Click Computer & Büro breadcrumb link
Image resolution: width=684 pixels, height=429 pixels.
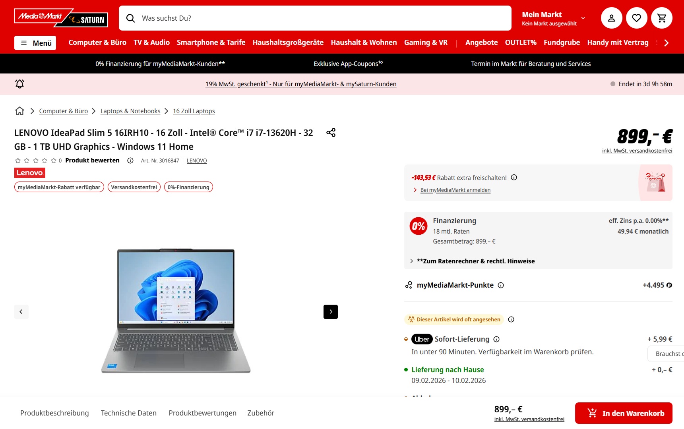tap(64, 111)
